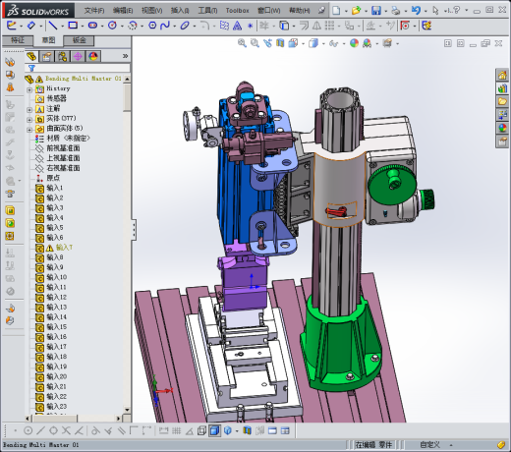Screen dimensions: 511x452
Task: Select the Spline sketch tool
Action: [165, 26]
